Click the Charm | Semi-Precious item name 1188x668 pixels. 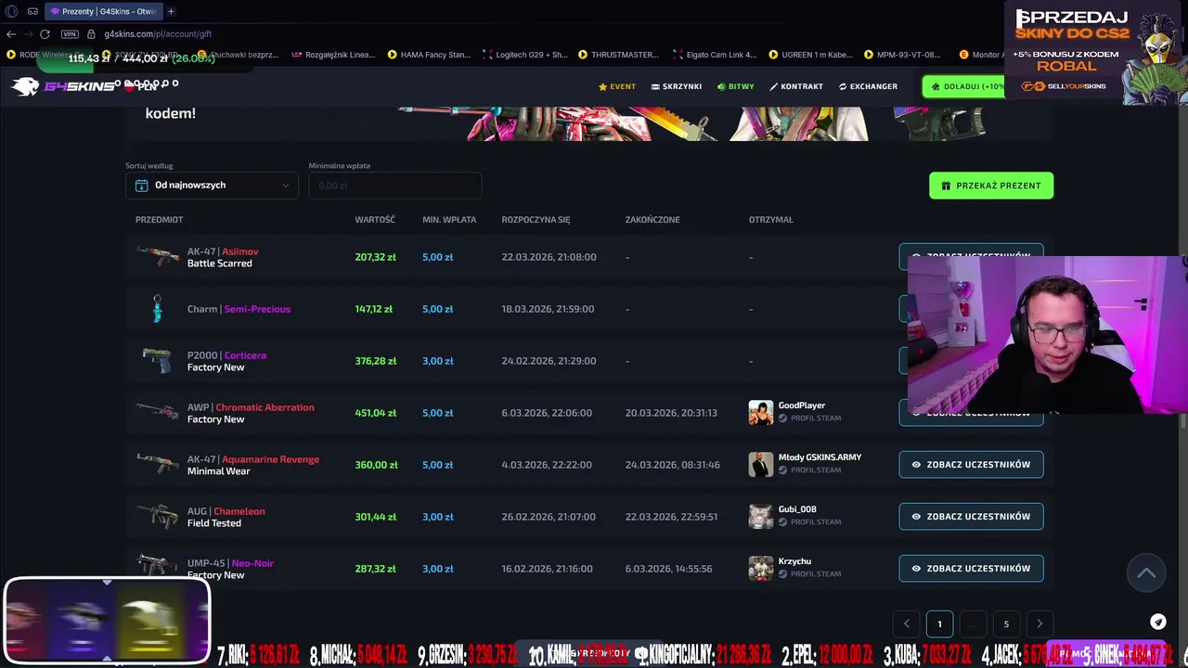(239, 309)
